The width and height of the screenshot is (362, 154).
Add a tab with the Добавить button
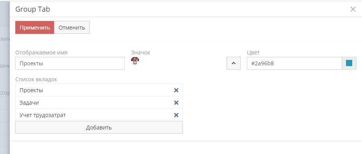[x=99, y=128]
